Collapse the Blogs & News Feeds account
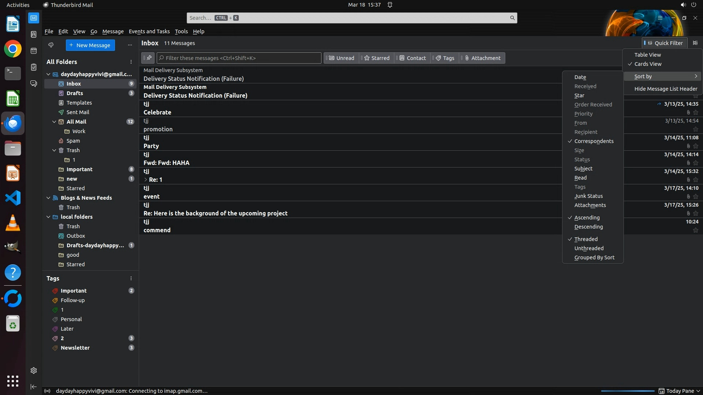Viewport: 703px width, 395px height. point(48,198)
